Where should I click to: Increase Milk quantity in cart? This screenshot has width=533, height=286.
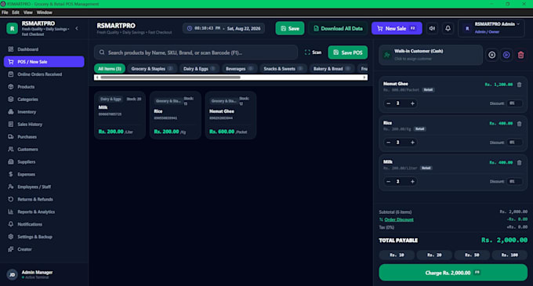coord(412,181)
